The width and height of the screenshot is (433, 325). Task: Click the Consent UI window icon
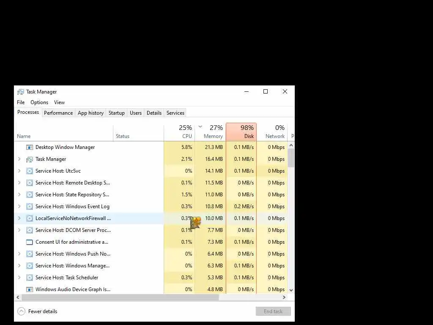pos(29,242)
